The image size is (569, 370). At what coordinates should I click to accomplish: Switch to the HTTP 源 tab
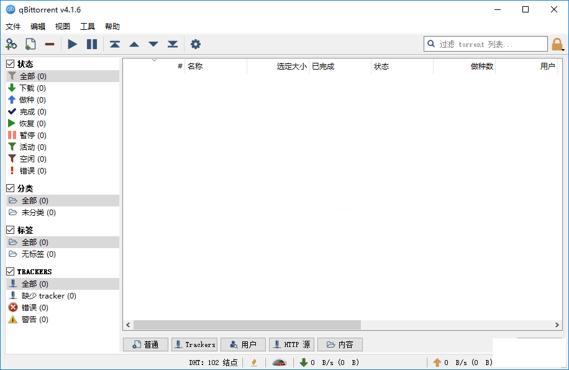click(x=292, y=345)
